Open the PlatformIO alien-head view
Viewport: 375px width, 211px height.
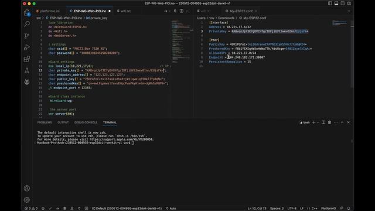(27, 82)
